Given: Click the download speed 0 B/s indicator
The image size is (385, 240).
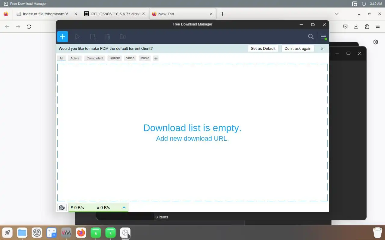Looking at the screenshot, I should pyautogui.click(x=77, y=208).
